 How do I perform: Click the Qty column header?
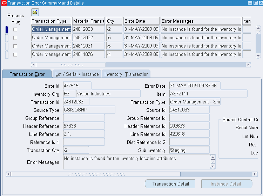114,21
